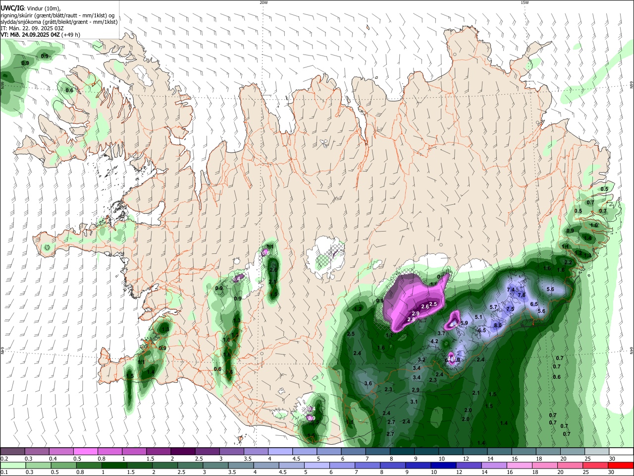The image size is (634, 476).
Task: Click the 2.2 precipitation value on the east coast
Action: point(568,263)
